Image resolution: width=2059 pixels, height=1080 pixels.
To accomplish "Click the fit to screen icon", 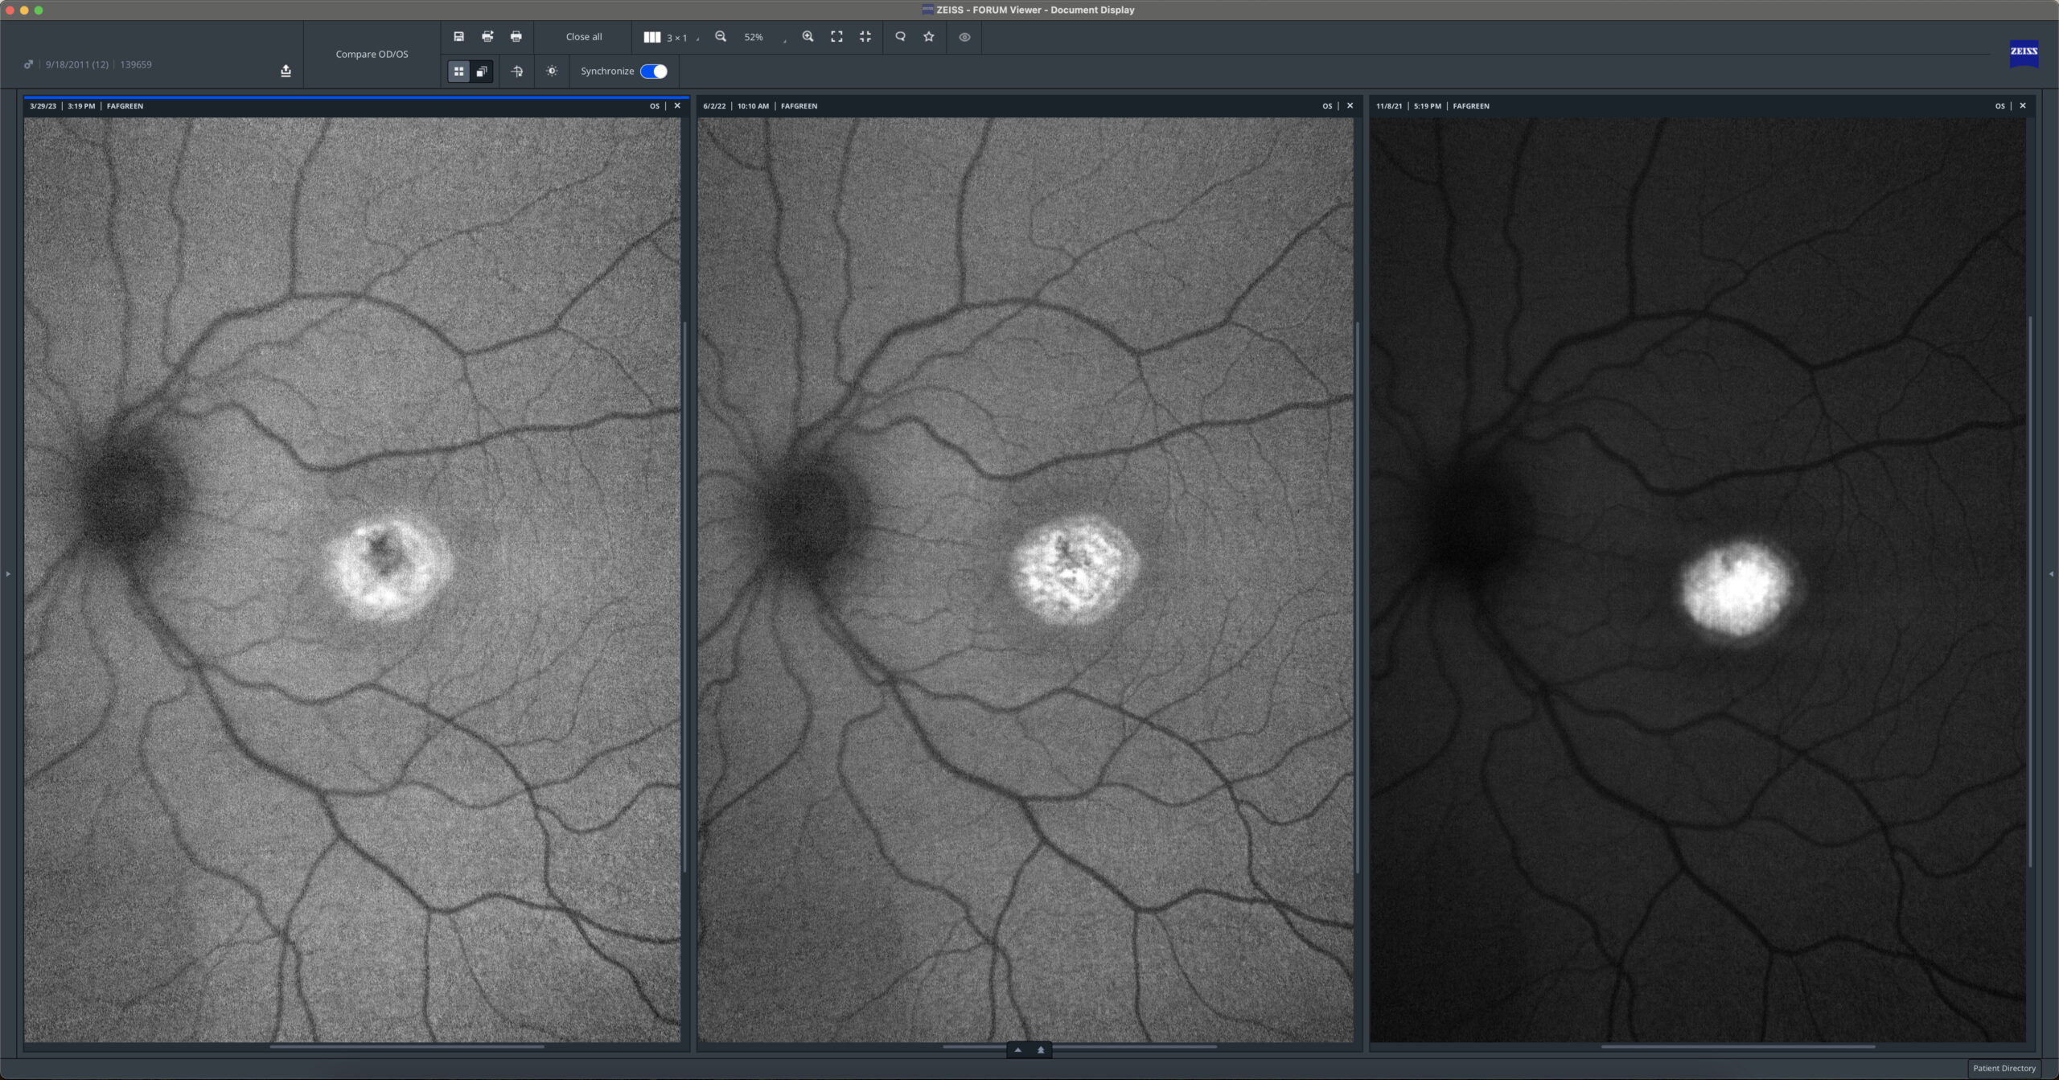I will tap(836, 36).
